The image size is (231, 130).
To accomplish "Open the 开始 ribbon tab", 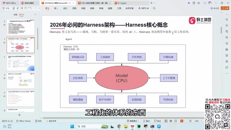I will coord(47,8).
